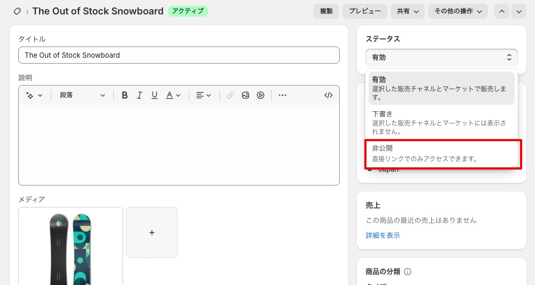Image resolution: width=535 pixels, height=285 pixels.
Task: Go to next product arrow
Action: (x=518, y=11)
